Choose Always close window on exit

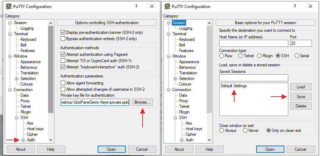(x=221, y=131)
